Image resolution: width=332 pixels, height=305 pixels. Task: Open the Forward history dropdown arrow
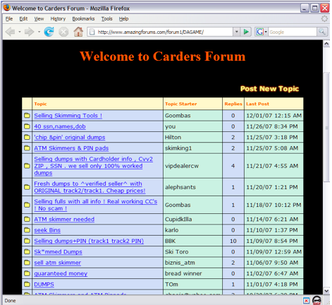coord(39,32)
